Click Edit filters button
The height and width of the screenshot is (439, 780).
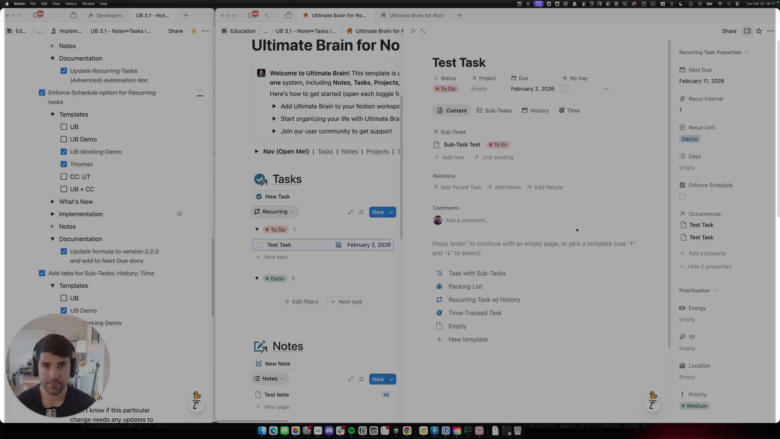point(301,301)
